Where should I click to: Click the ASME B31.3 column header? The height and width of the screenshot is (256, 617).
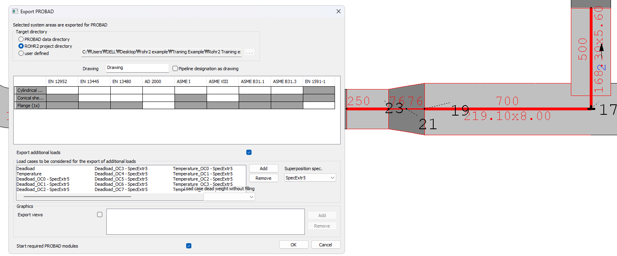click(286, 81)
